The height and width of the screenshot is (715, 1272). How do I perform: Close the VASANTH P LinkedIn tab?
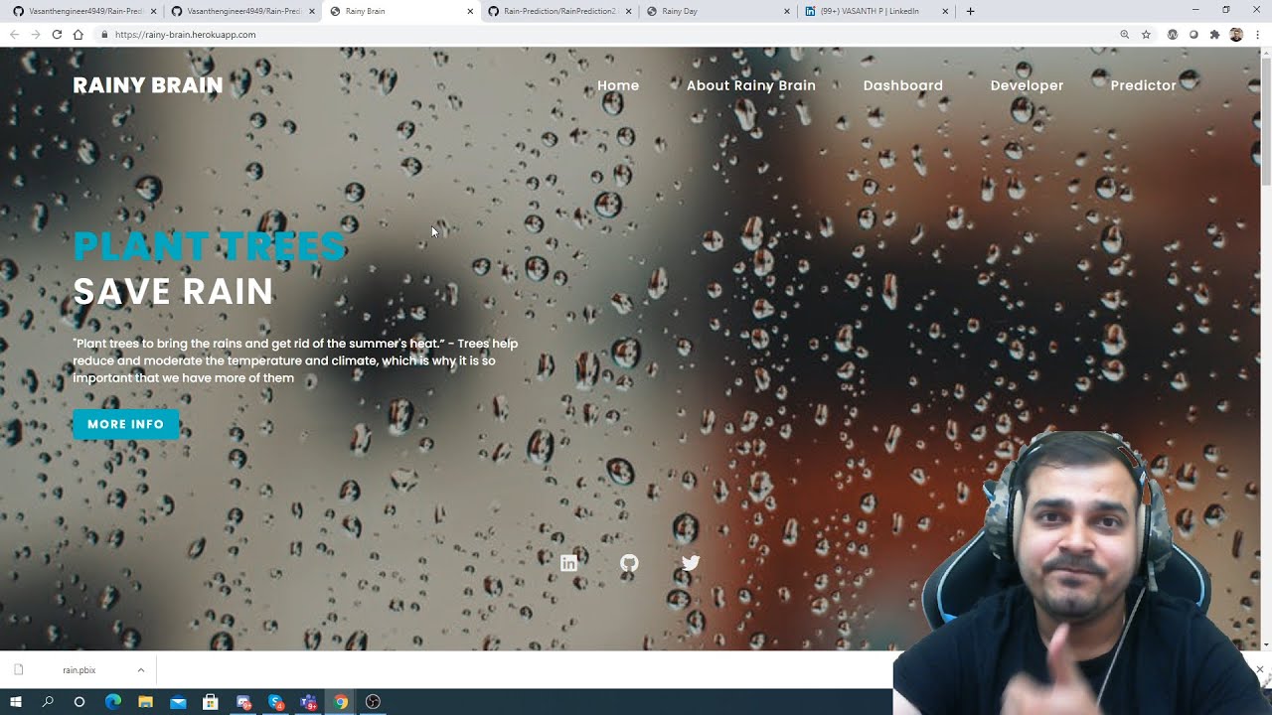(945, 11)
